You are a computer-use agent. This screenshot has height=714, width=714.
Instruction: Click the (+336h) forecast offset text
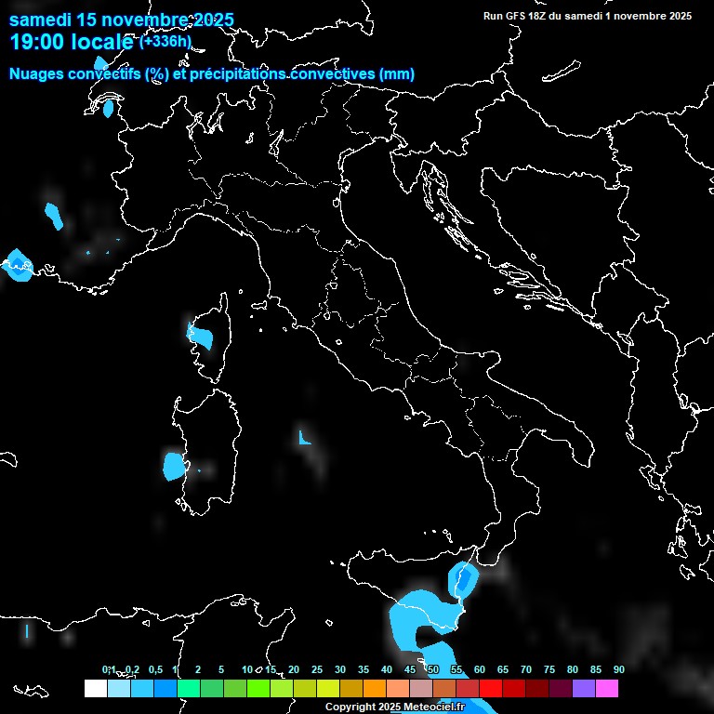pyautogui.click(x=165, y=42)
